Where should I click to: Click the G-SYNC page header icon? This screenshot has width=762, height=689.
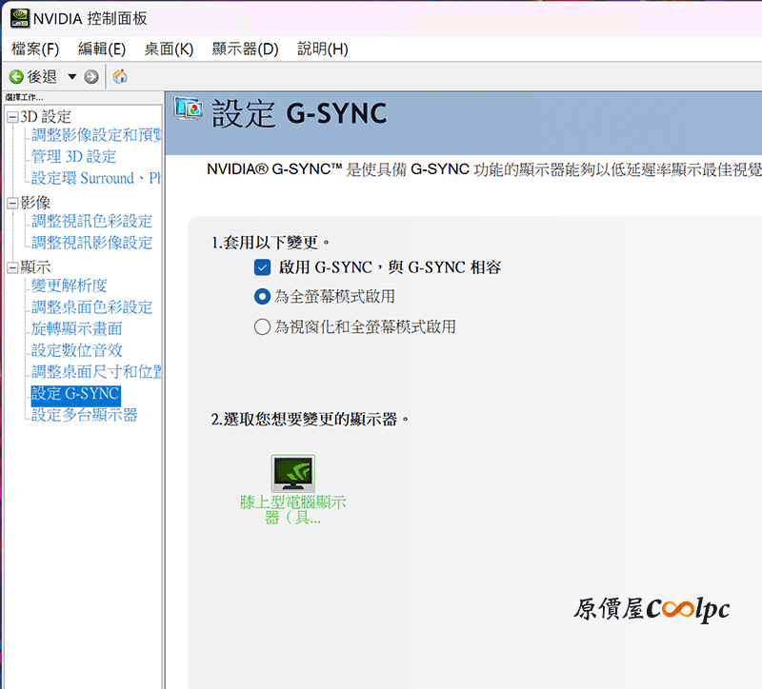[189, 108]
